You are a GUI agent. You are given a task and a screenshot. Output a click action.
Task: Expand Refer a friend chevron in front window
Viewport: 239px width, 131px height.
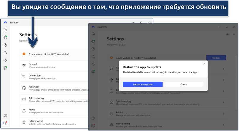click(x=223, y=125)
